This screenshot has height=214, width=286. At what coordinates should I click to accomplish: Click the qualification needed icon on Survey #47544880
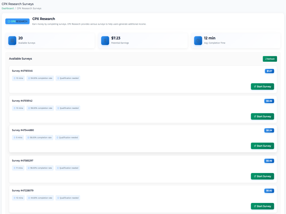[x=58, y=137]
